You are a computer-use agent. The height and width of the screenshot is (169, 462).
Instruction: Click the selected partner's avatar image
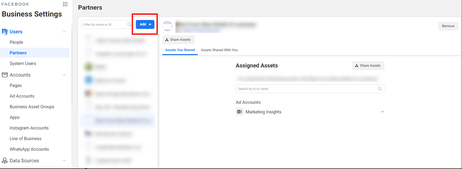(167, 26)
